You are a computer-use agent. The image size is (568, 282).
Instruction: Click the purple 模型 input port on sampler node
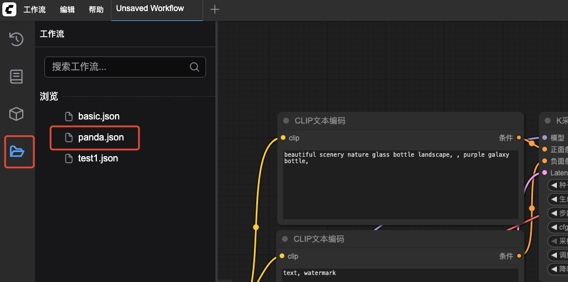(x=545, y=138)
